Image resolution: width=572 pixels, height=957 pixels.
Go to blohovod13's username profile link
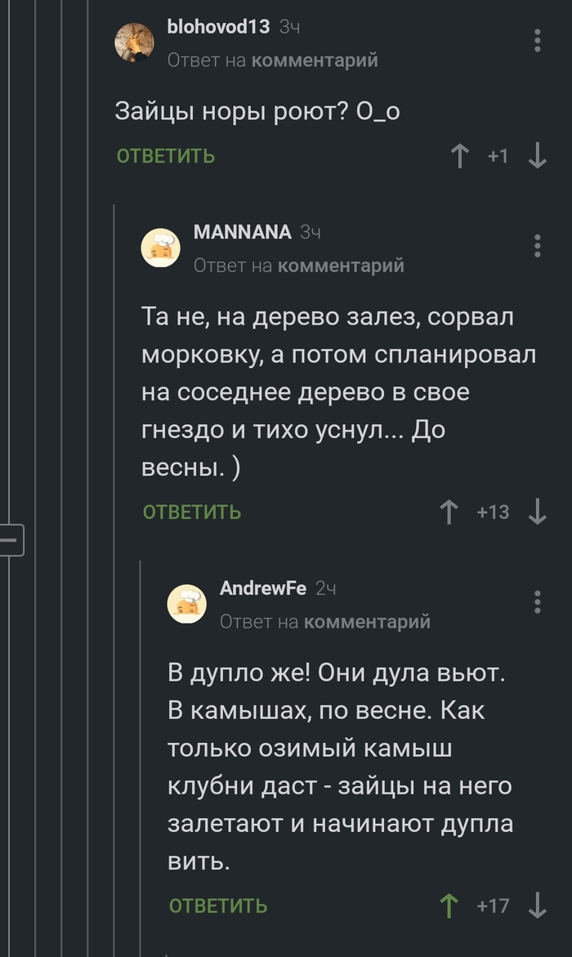click(217, 27)
